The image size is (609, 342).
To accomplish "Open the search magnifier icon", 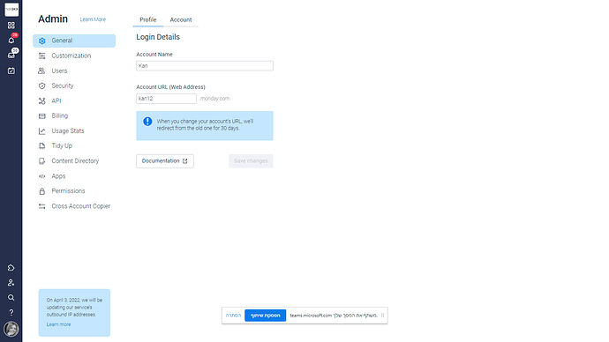I will pos(11,297).
